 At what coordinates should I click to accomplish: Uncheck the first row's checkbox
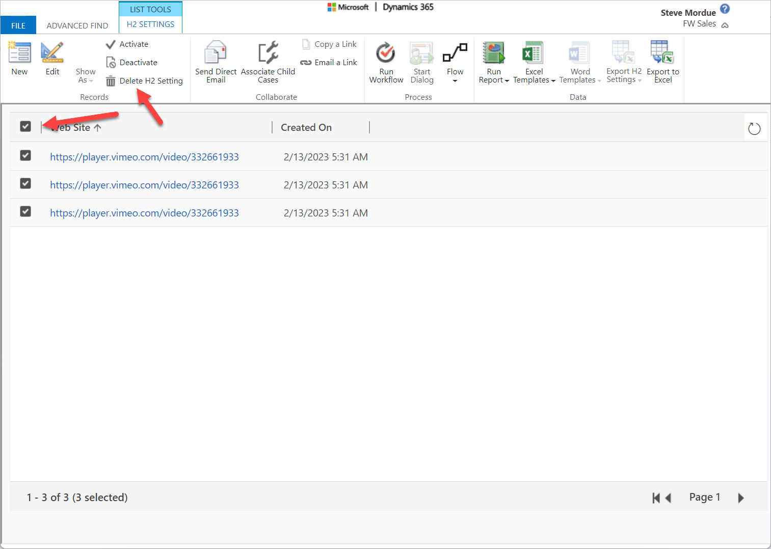[25, 155]
